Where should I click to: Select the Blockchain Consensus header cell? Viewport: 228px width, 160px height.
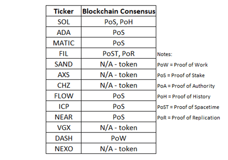coord(119,11)
